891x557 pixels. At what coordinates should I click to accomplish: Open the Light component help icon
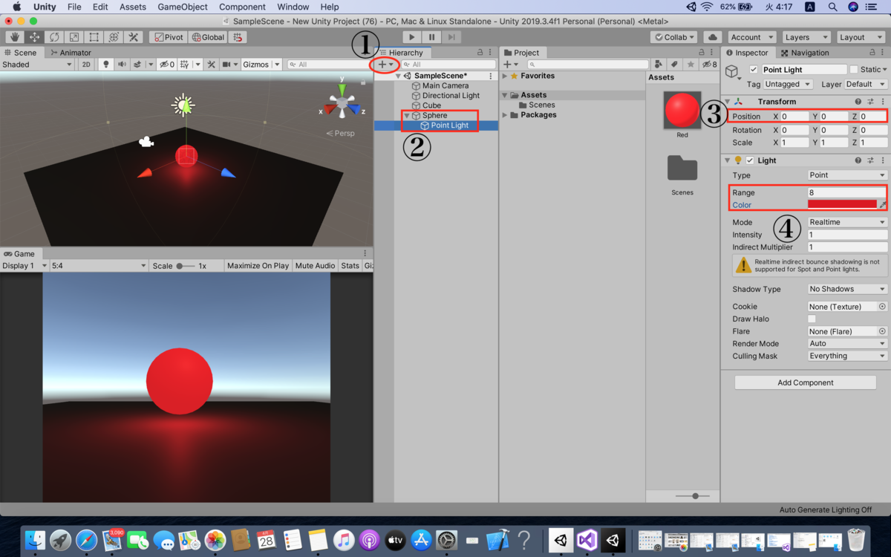(x=858, y=160)
